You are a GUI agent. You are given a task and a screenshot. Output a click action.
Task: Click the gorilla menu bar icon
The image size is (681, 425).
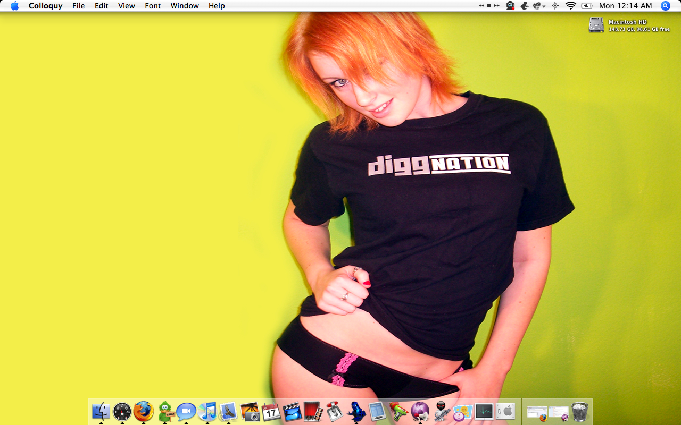coord(510,6)
